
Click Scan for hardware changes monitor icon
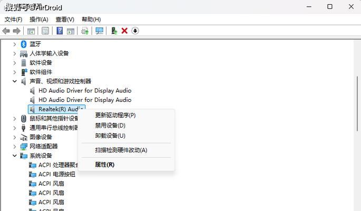pos(100,31)
